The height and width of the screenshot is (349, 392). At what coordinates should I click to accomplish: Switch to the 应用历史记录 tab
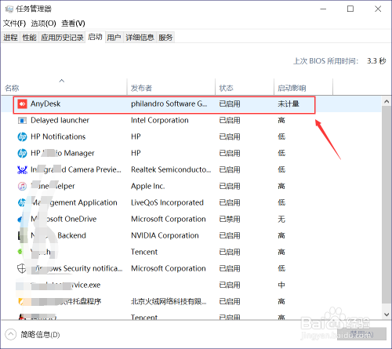coord(62,38)
